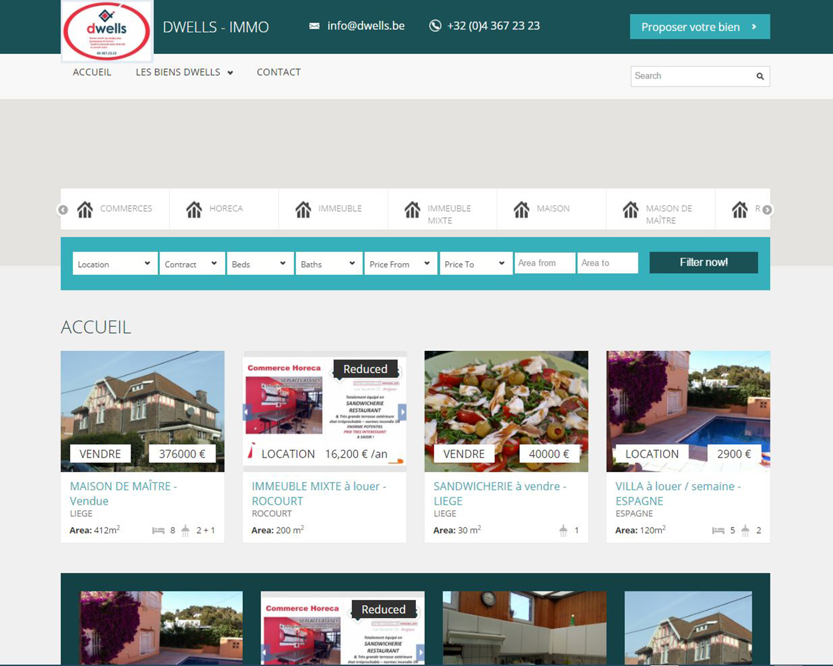Open the Contact page

click(279, 72)
